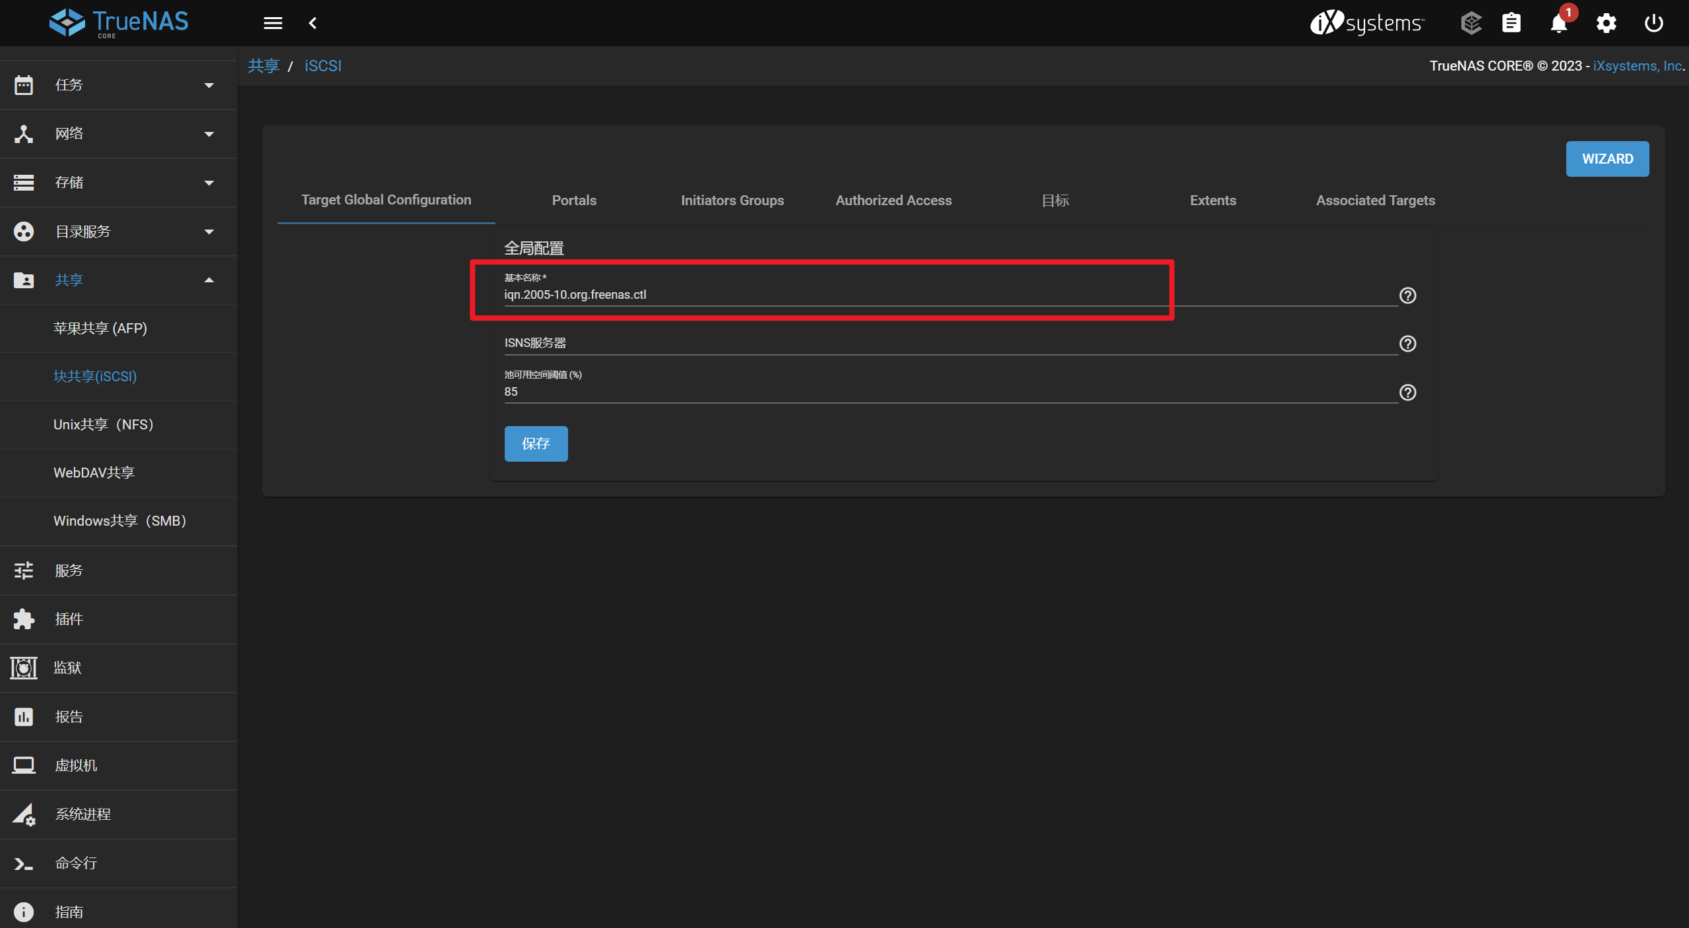Show help for pool threshold field

[x=1407, y=392]
